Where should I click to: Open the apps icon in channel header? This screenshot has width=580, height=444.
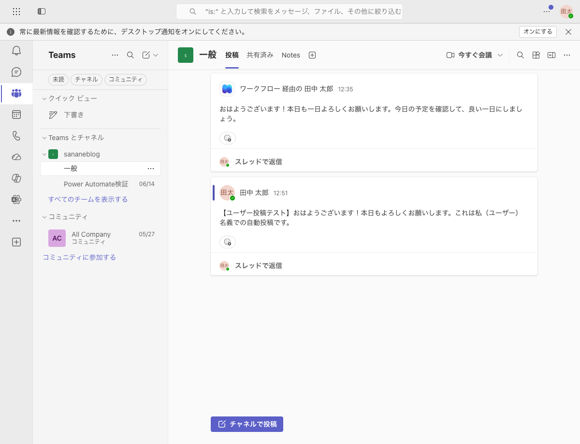tap(536, 55)
